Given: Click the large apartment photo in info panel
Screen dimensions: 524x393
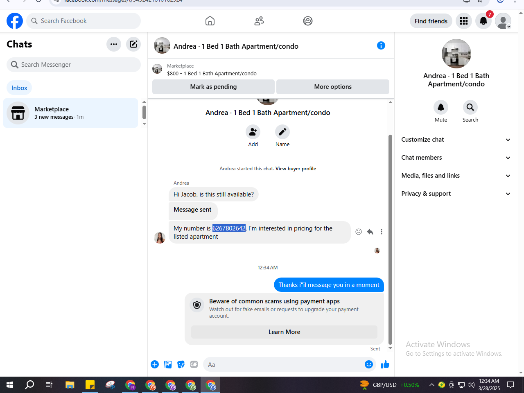Looking at the screenshot, I should (x=456, y=54).
